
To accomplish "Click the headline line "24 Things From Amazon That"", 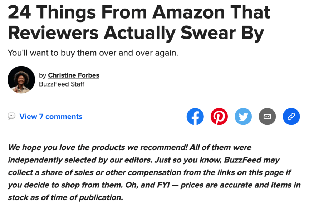I will pos(139,13).
